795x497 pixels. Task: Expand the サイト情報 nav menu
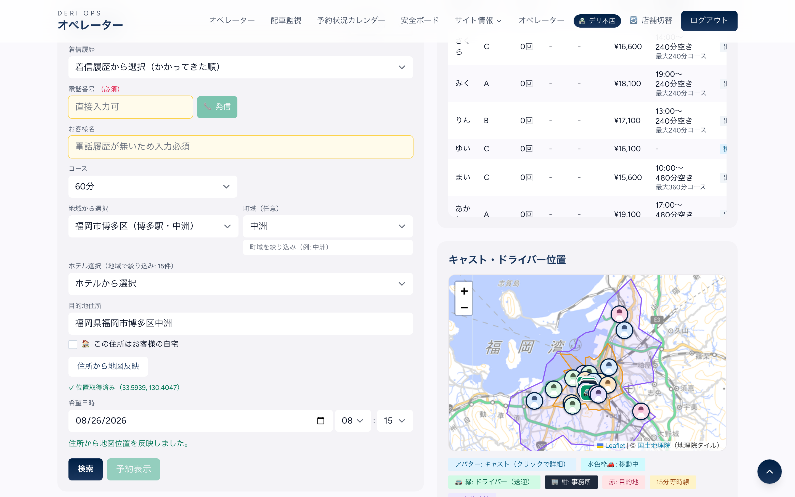478,20
